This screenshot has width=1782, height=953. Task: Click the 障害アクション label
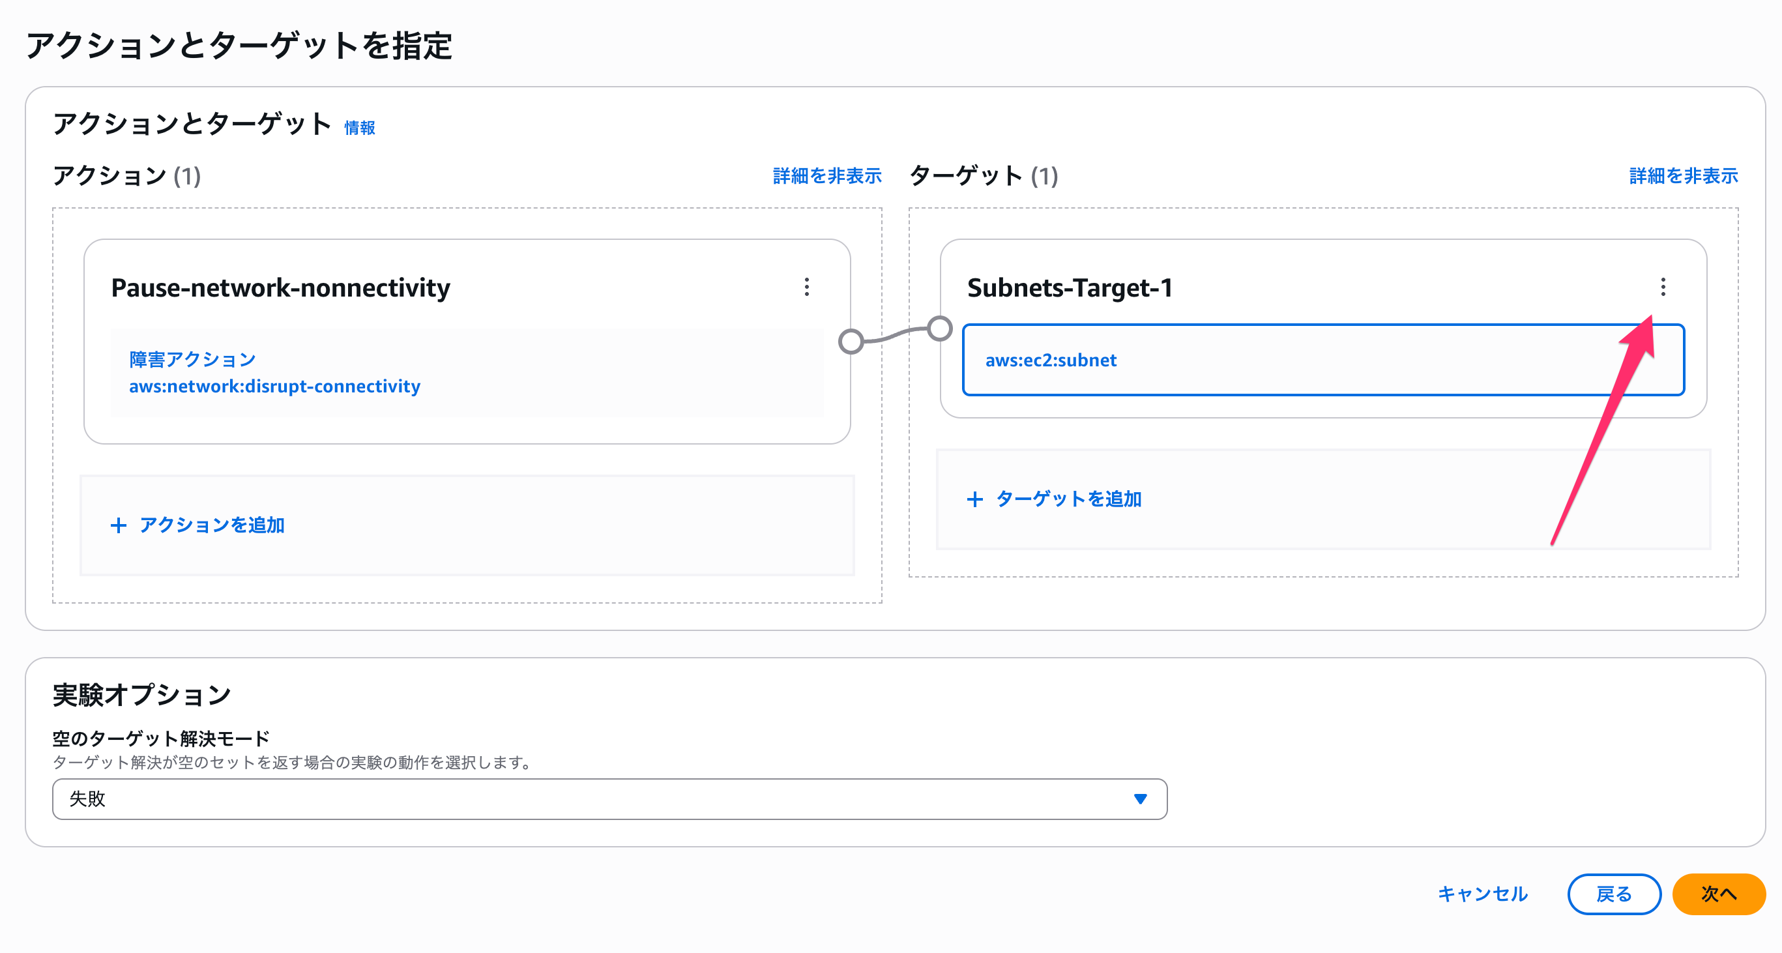[x=192, y=360]
